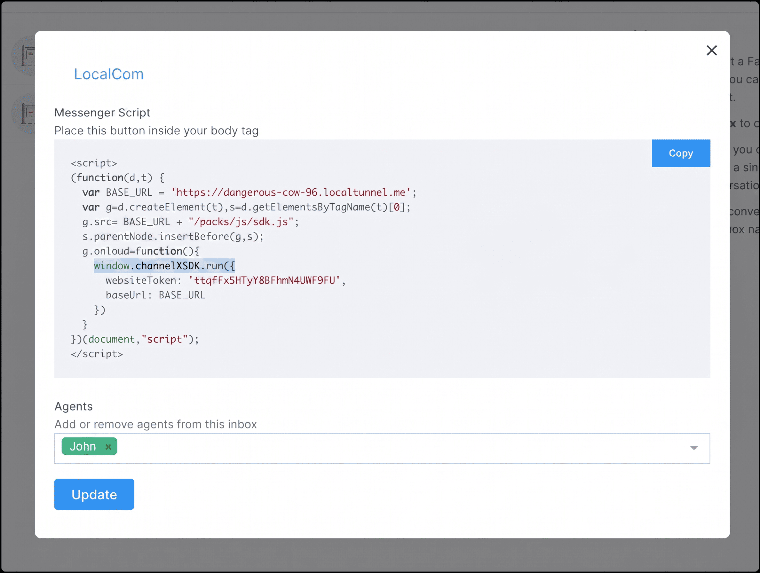Click the Agents section heading
The width and height of the screenshot is (760, 573).
point(74,406)
